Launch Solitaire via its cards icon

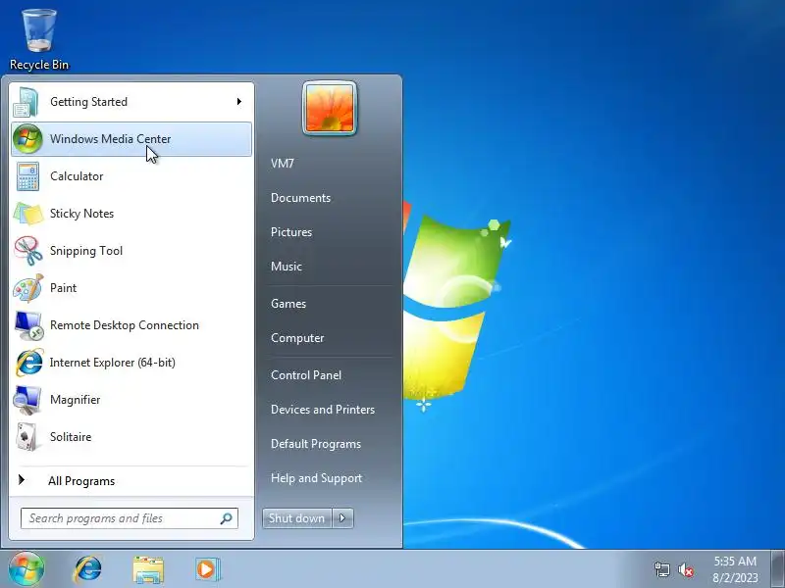27,436
